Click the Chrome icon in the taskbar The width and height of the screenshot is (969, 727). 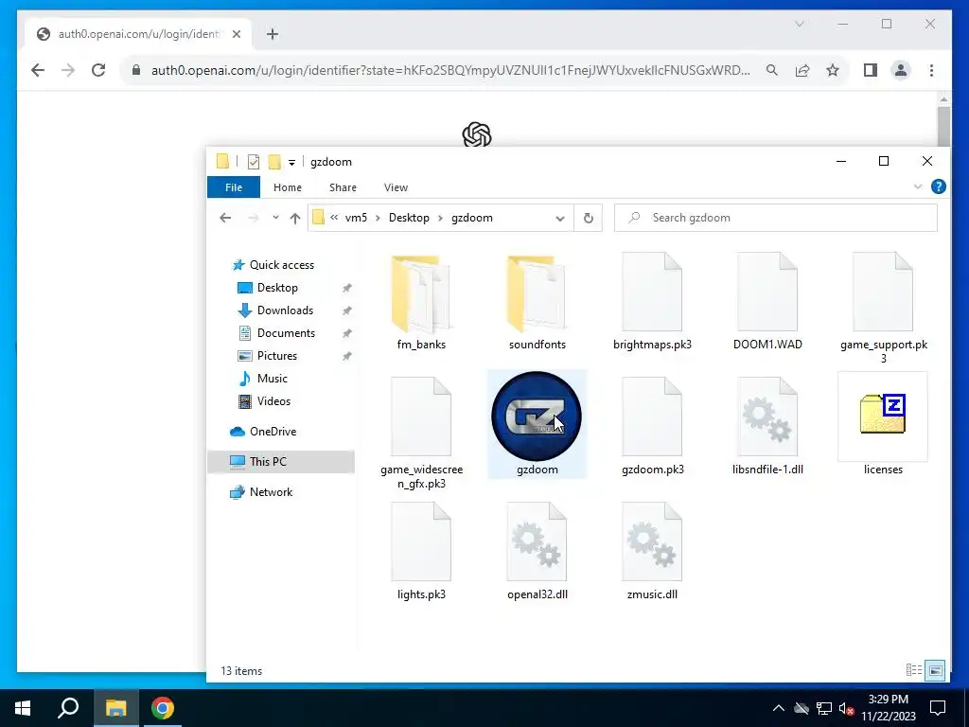pyautogui.click(x=163, y=708)
